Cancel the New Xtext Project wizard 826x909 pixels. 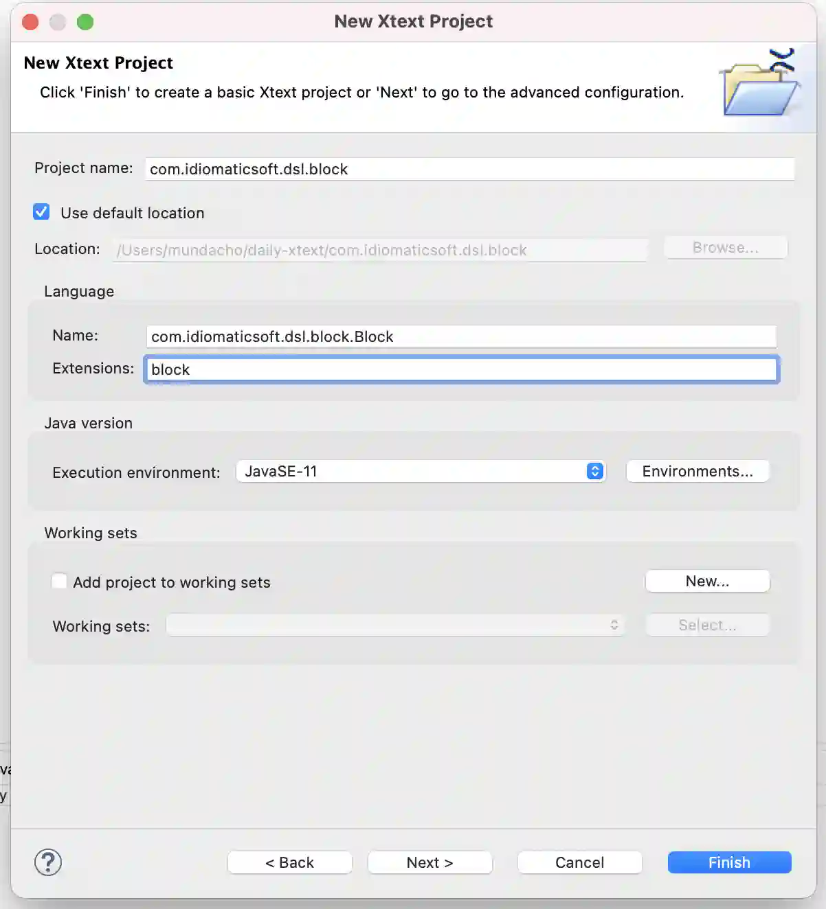pyautogui.click(x=579, y=862)
